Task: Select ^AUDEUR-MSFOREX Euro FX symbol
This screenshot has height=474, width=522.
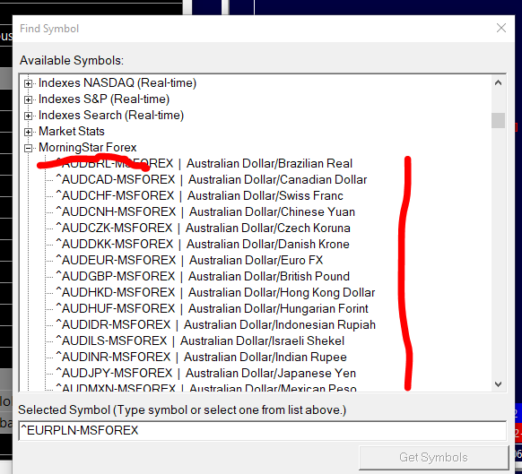Action: pyautogui.click(x=189, y=260)
